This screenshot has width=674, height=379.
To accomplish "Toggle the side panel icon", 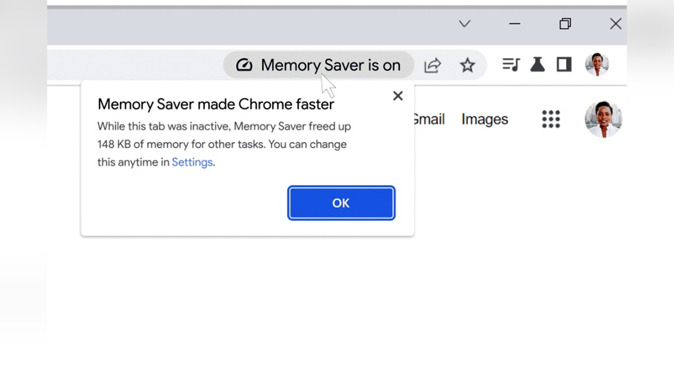I will [564, 65].
